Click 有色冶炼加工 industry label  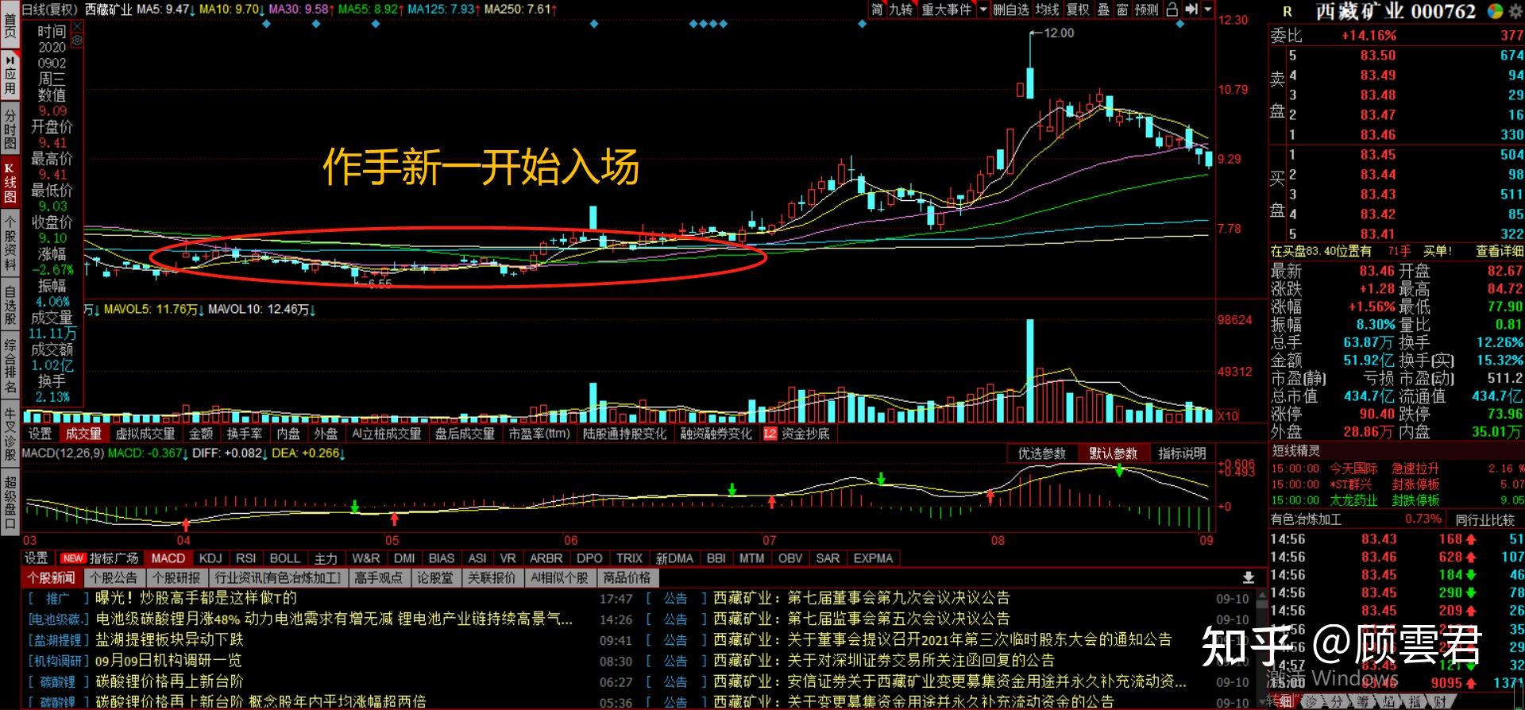[1306, 519]
